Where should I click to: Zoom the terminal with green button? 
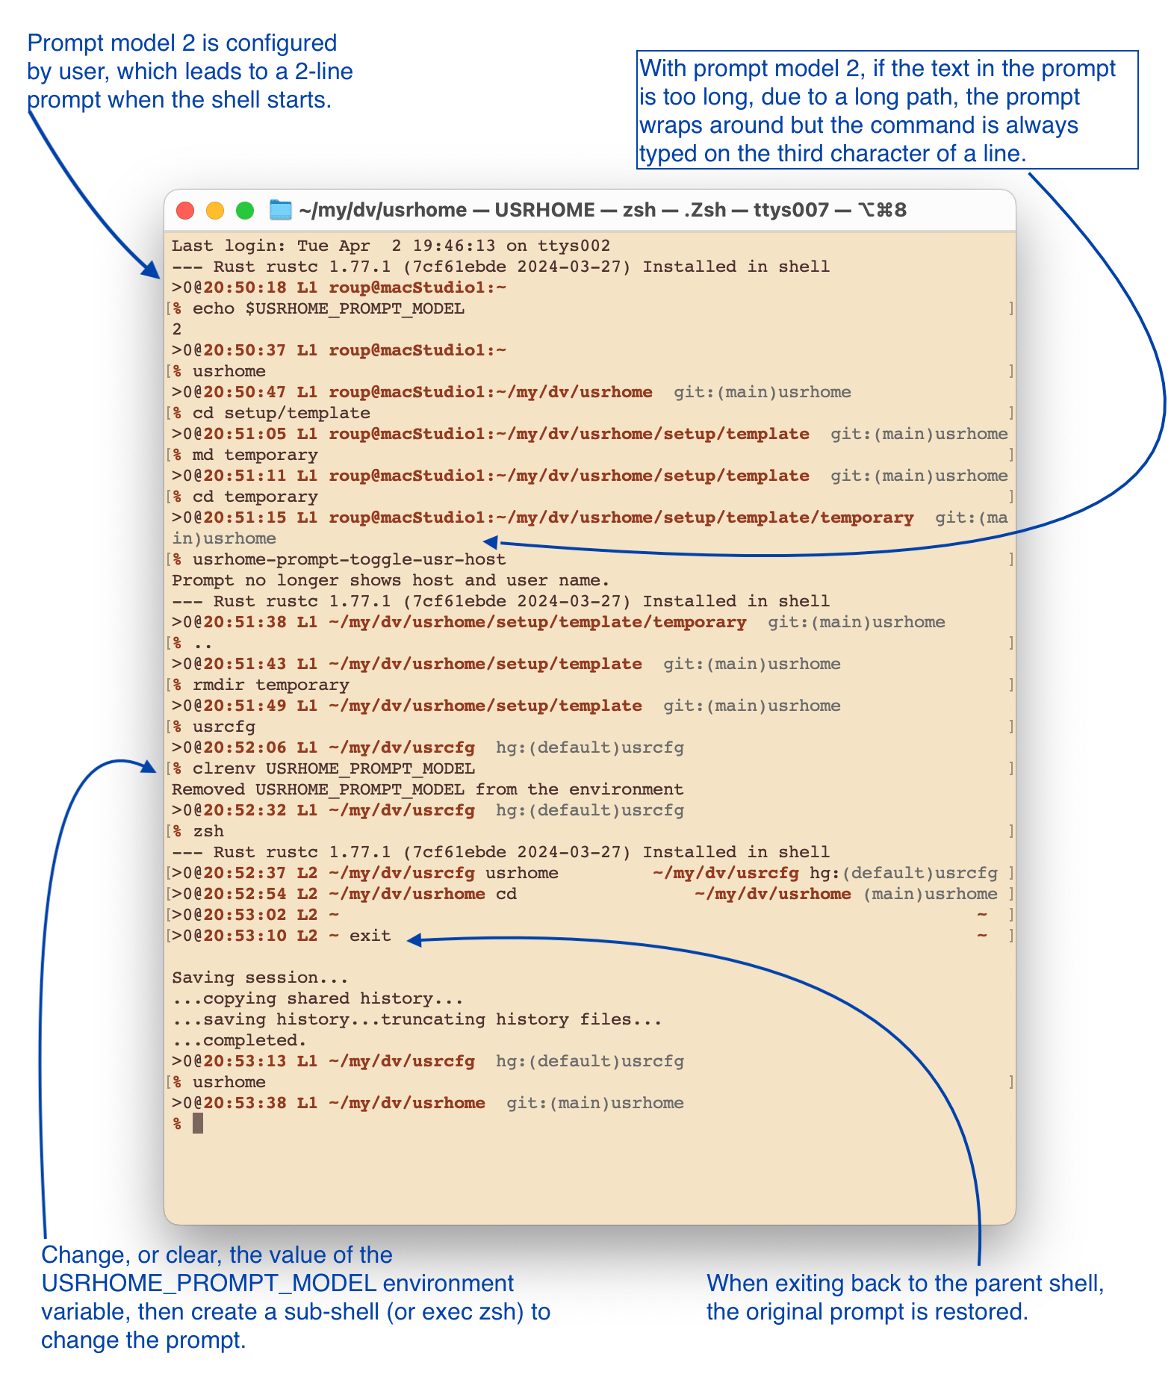245,211
